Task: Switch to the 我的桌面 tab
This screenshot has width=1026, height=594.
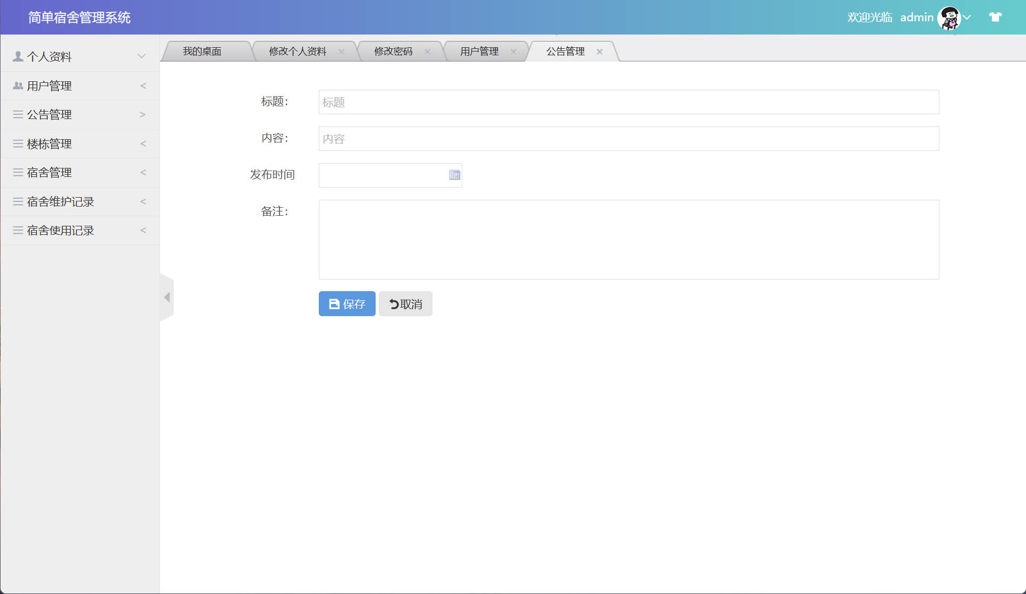Action: click(203, 51)
